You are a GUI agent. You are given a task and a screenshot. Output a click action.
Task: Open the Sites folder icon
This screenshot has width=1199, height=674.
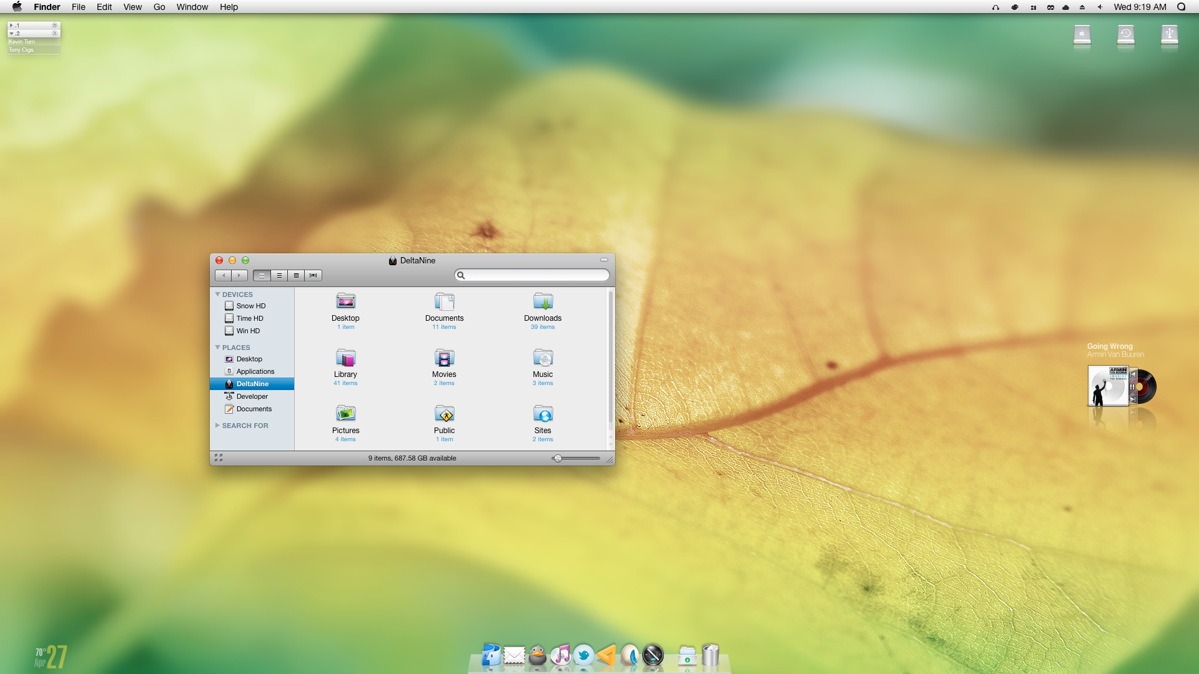[543, 414]
